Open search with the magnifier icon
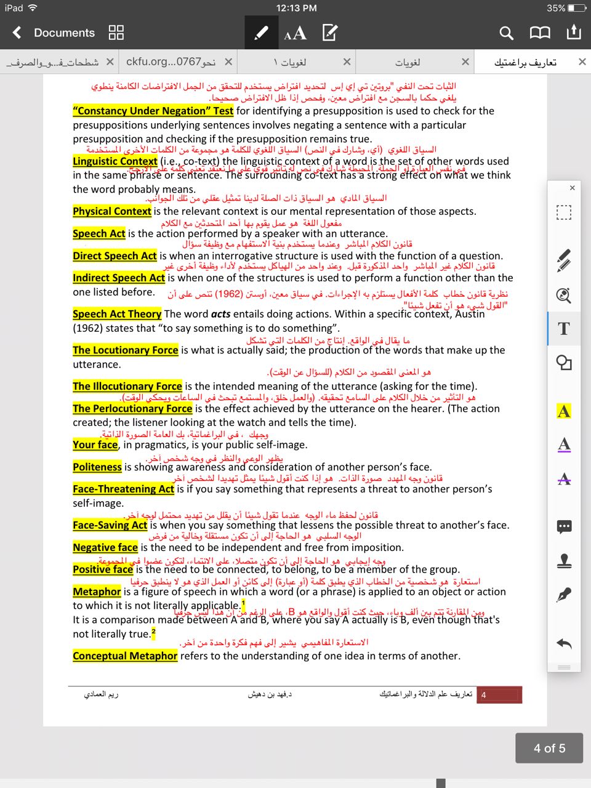The height and width of the screenshot is (788, 591). 506,33
